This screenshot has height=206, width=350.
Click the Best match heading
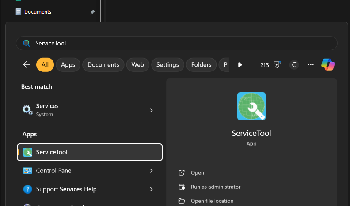(37, 86)
